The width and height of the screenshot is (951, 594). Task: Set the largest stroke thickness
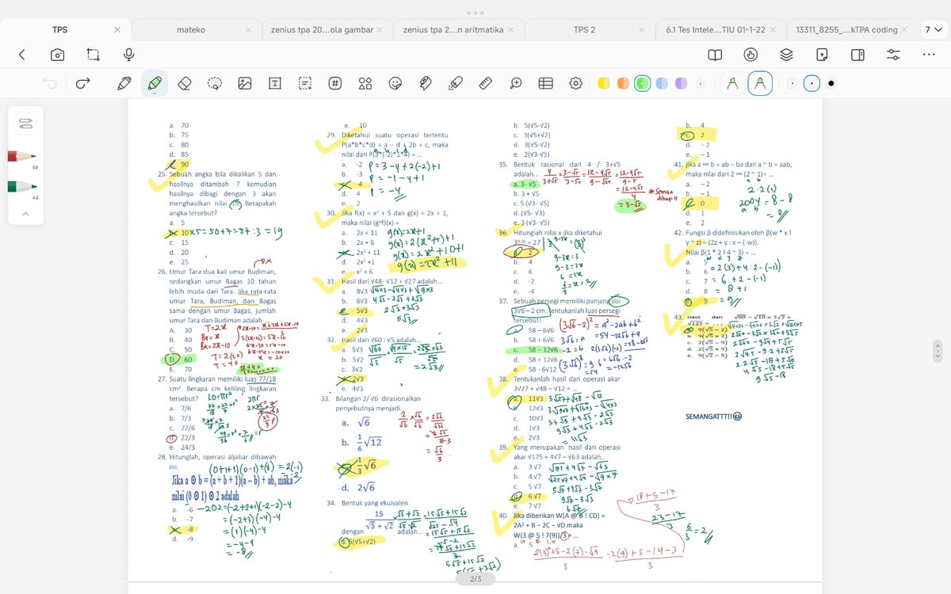(x=831, y=83)
